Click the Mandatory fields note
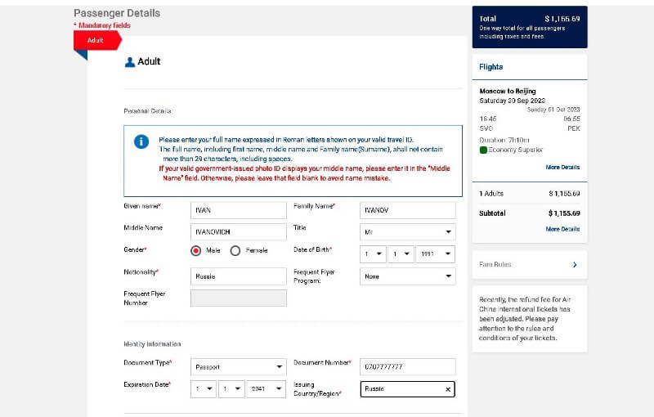The width and height of the screenshot is (654, 417). coord(102,25)
